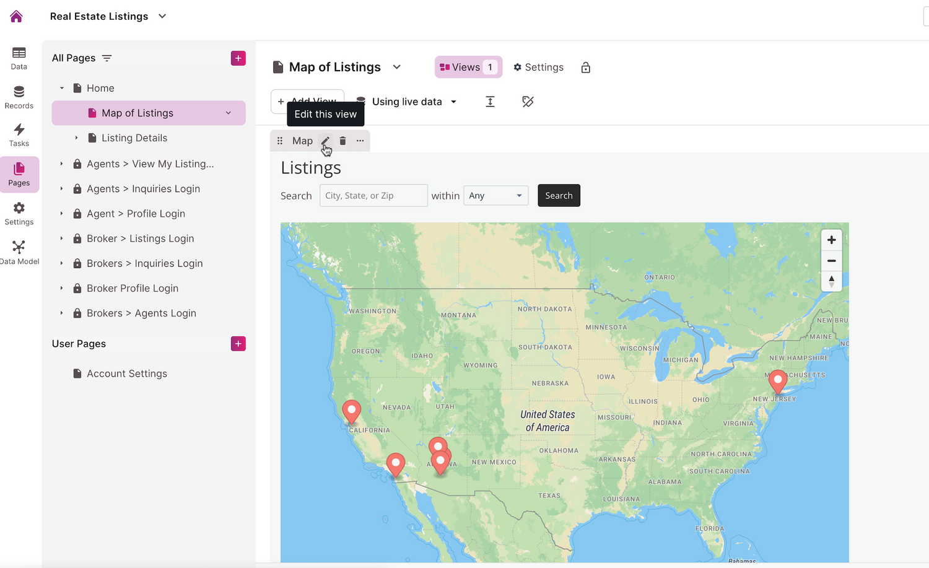Add a new page with the pink plus button
Viewport: 929px width, 568px height.
(x=238, y=58)
